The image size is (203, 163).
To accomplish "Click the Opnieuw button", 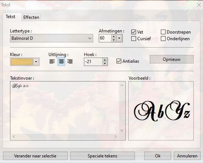I will 172,59.
